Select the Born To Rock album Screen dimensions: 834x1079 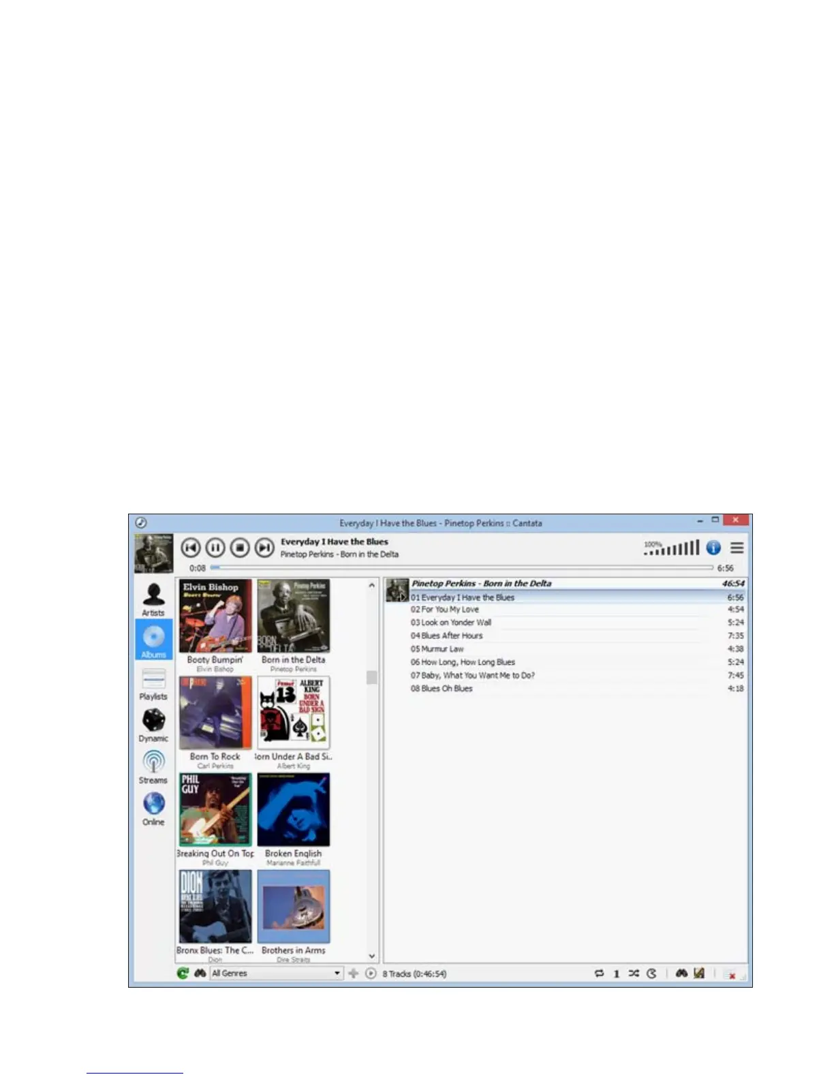tap(215, 723)
